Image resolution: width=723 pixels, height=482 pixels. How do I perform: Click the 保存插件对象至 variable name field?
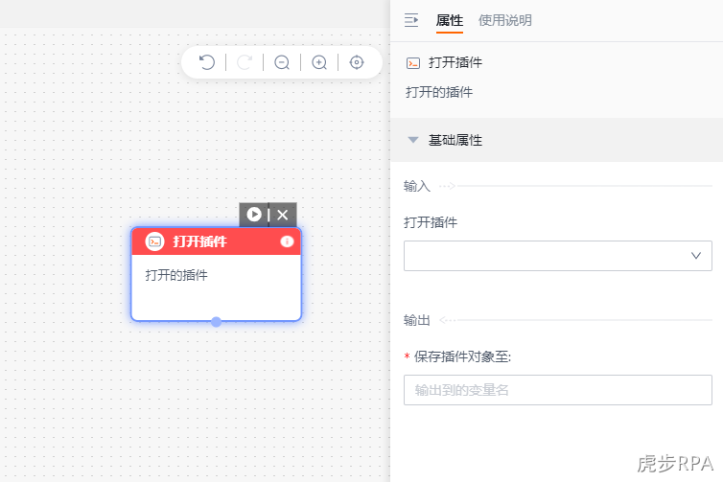558,390
